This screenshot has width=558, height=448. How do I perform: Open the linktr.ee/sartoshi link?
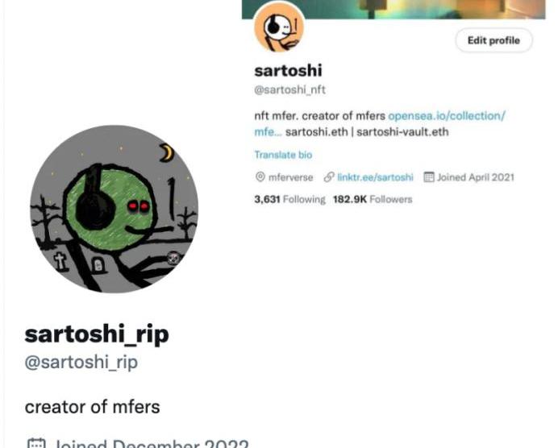click(x=375, y=177)
